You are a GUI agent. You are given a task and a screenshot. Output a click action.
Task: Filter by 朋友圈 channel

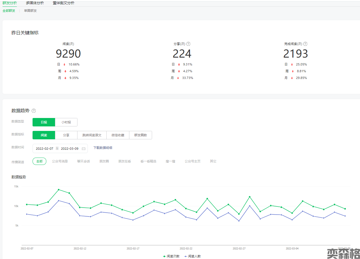[104, 161]
